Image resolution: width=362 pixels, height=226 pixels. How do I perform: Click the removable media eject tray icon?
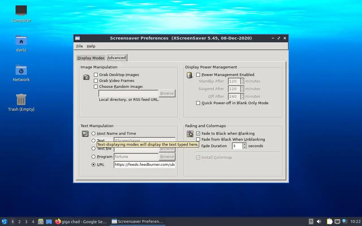311,221
